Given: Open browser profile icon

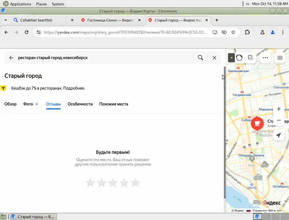Looking at the screenshot, I should click(x=273, y=32).
